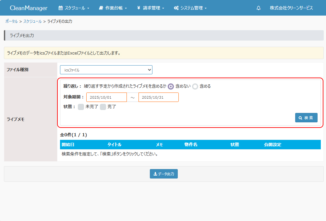Open the 作業台帳 menu
Image resolution: width=326 pixels, height=221 pixels.
(x=113, y=8)
